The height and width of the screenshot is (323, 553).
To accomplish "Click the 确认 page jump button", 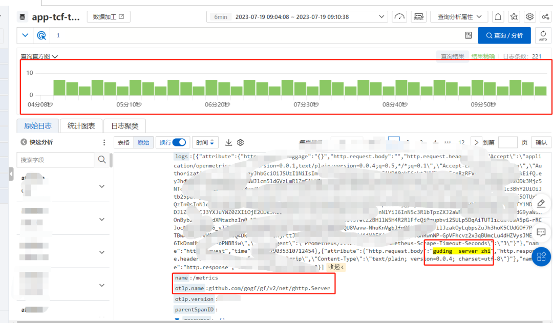I will click(541, 142).
